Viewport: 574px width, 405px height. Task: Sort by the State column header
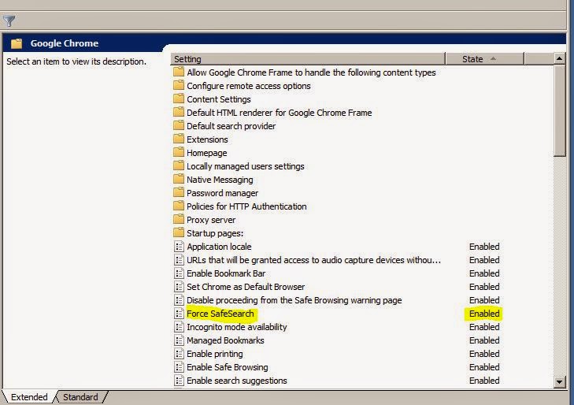click(484, 59)
